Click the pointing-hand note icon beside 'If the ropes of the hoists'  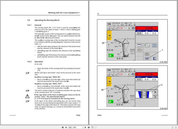[x=28, y=101]
